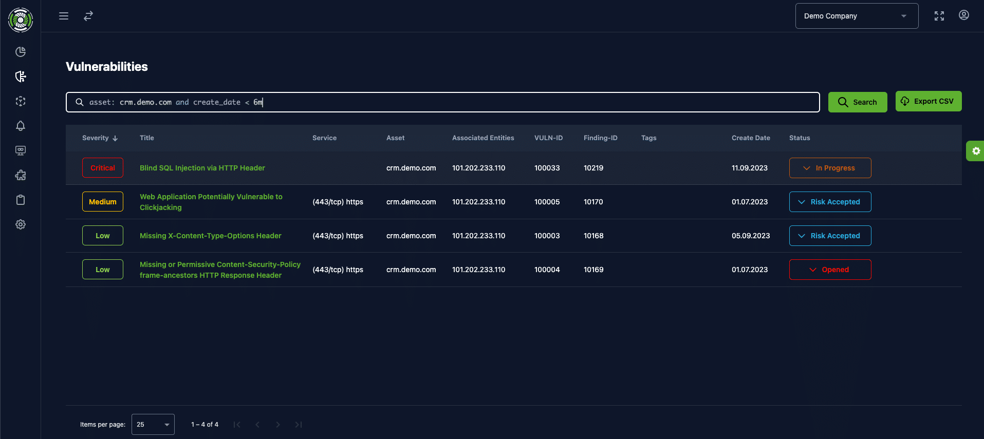Click the green Search button
984x439 pixels.
coord(858,102)
